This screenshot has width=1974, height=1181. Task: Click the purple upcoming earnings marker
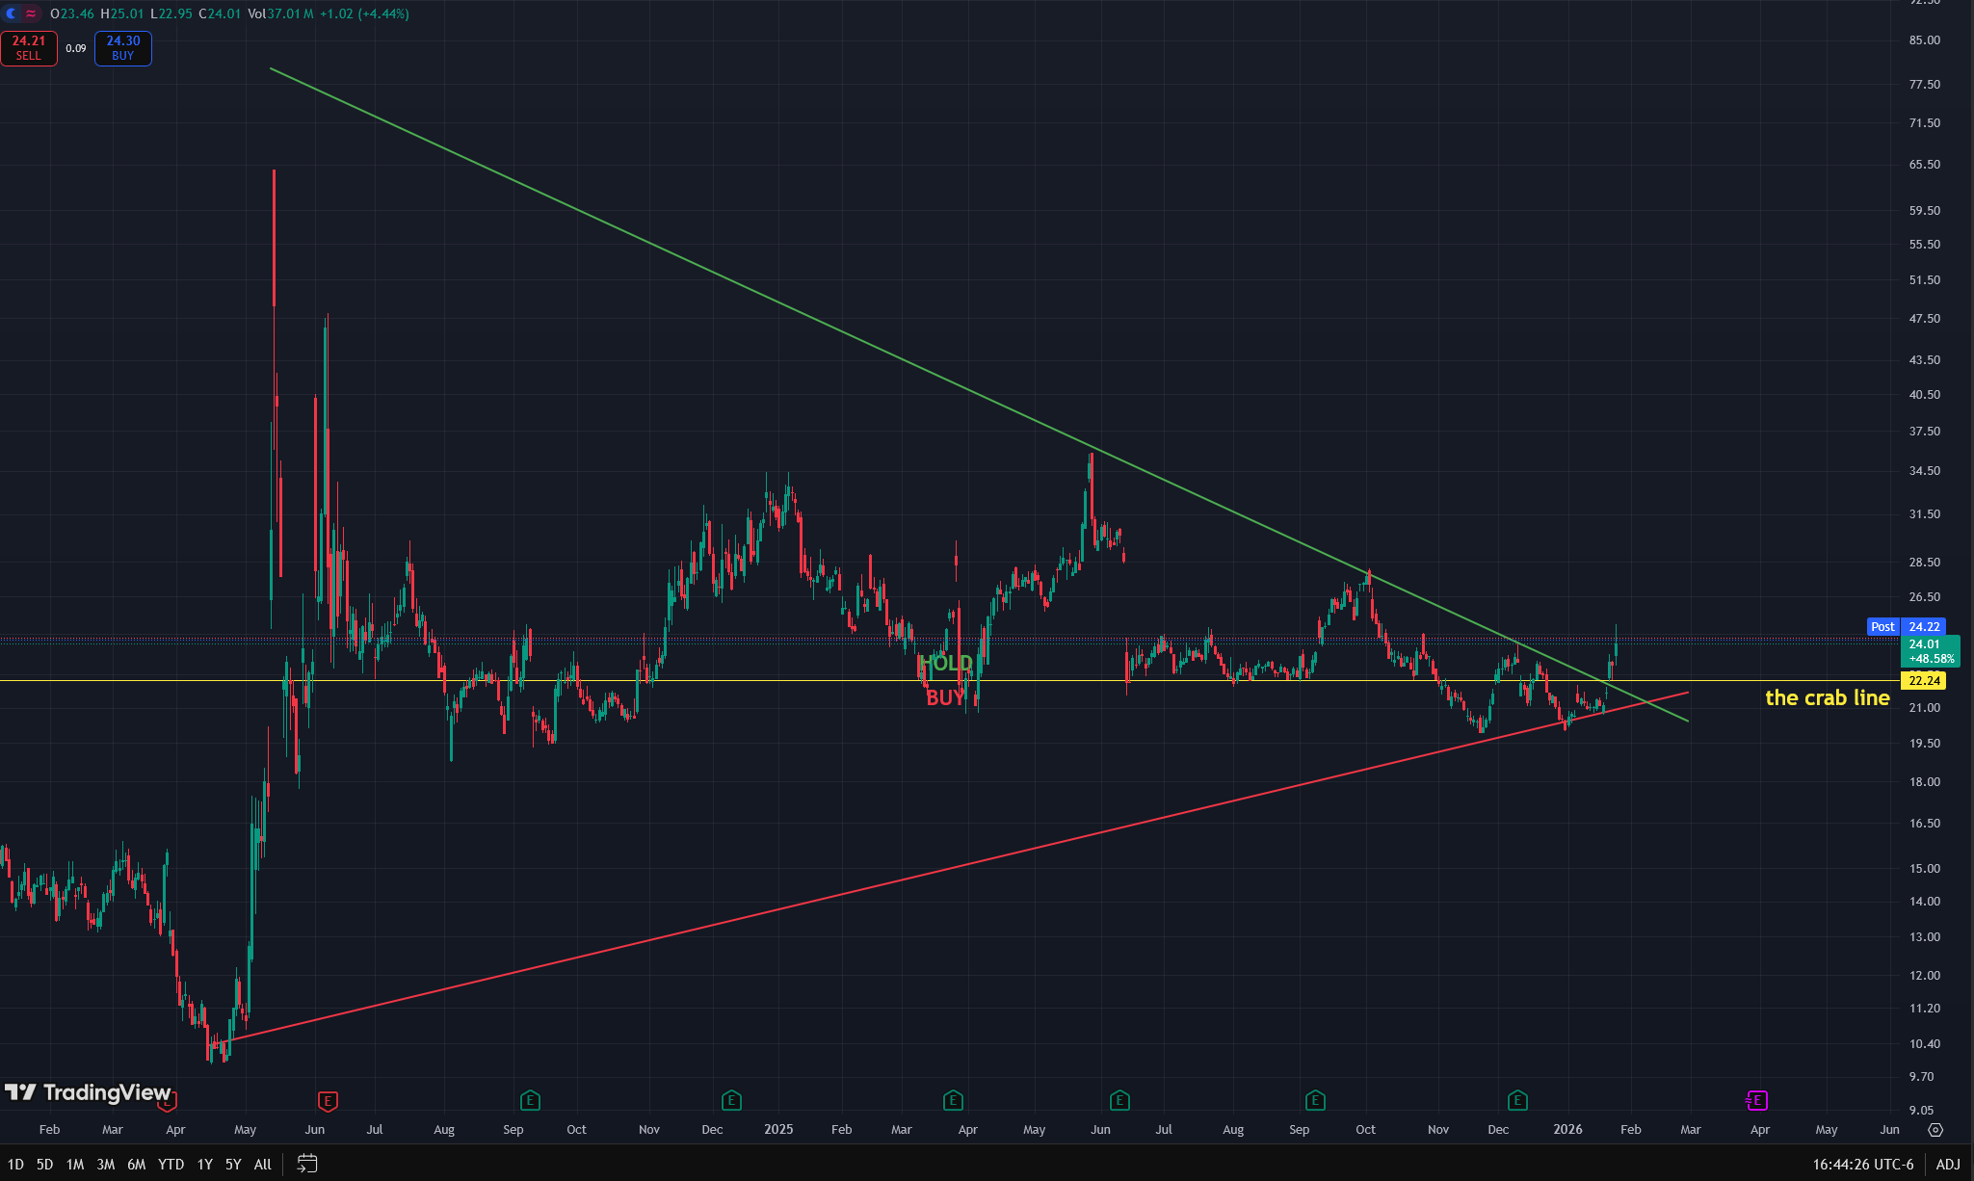click(1757, 1100)
